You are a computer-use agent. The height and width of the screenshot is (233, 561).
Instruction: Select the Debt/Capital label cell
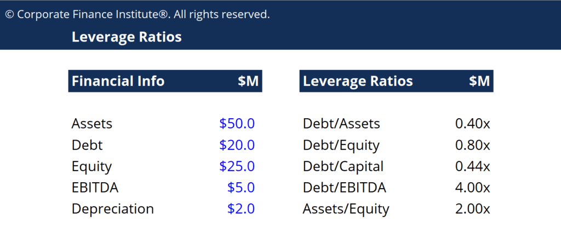(344, 166)
